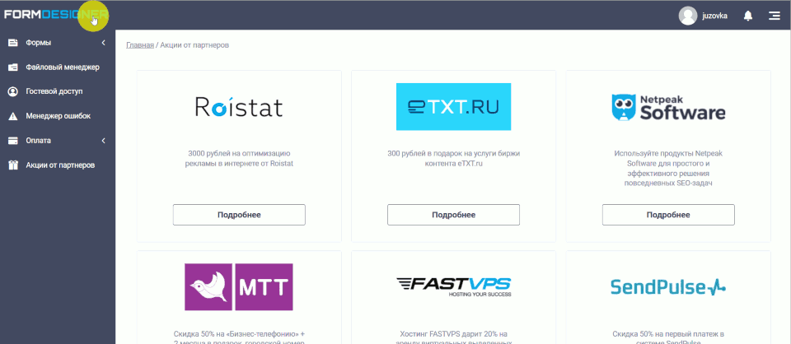Image resolution: width=791 pixels, height=344 pixels.
Task: Expand the Оплата submenu chevron
Action: tap(103, 141)
